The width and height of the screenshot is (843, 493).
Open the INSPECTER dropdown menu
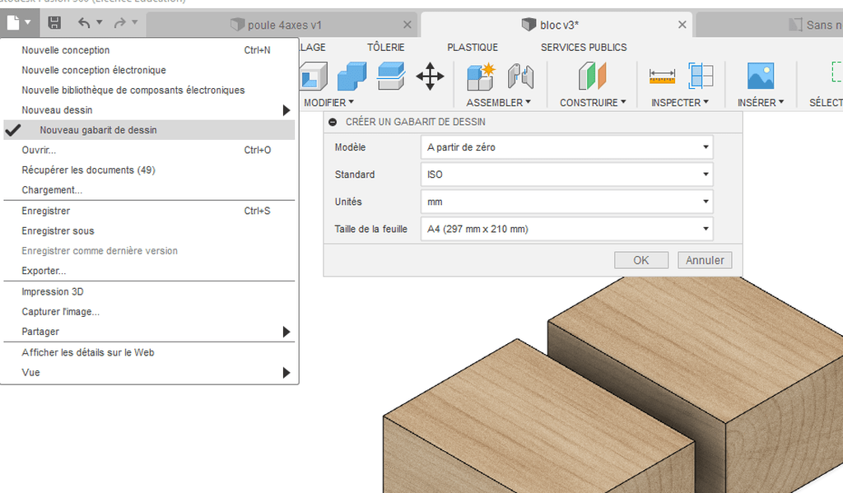tap(680, 102)
